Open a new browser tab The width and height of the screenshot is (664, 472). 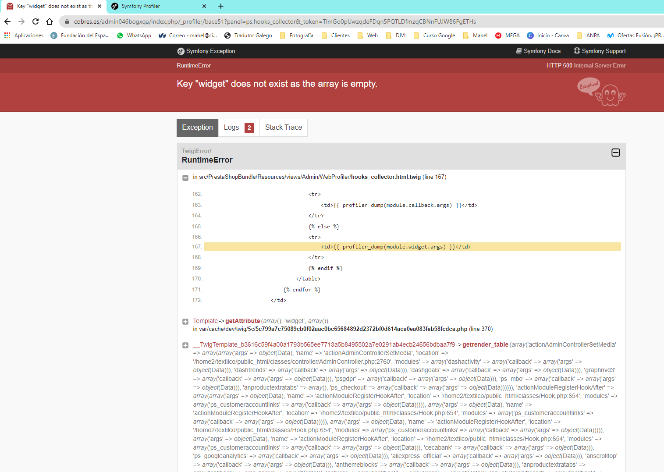(221, 6)
